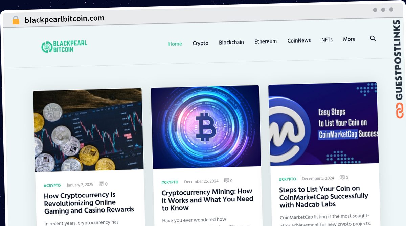Open the comment icon on the December 25 post
This screenshot has height=226, width=406.
[x=226, y=181]
